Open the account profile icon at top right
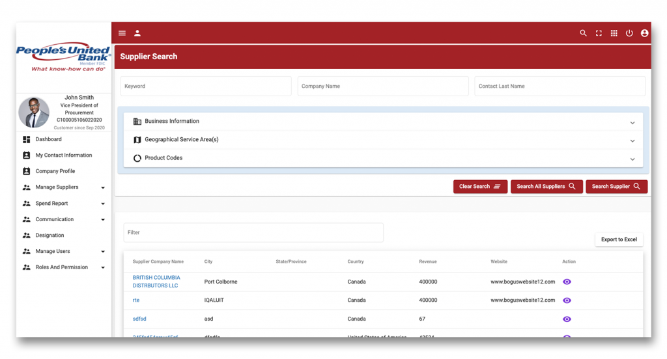Viewport: 667px width, 359px height. [x=644, y=33]
